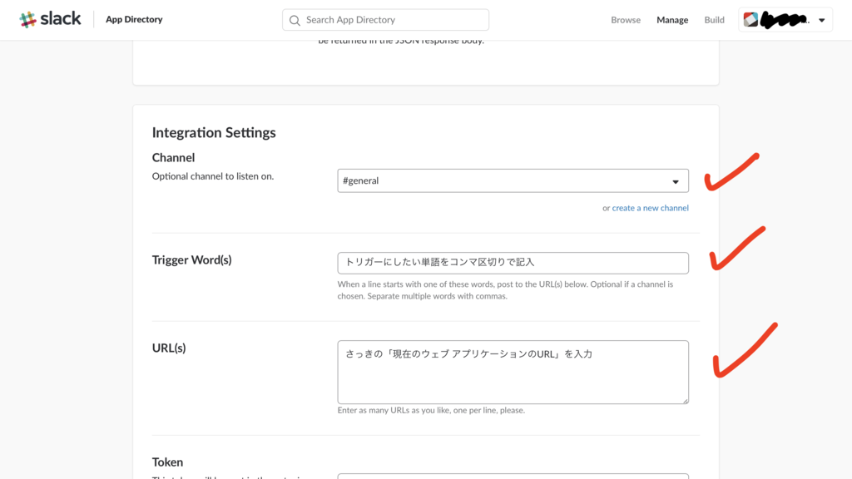The image size is (852, 479).
Task: Follow the "create a new channel" link
Action: coord(650,208)
